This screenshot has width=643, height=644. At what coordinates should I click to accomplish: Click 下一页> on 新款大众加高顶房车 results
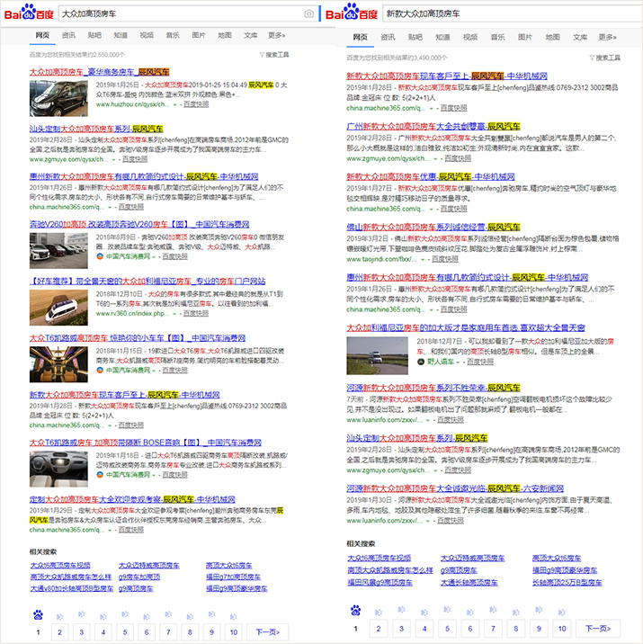[598, 629]
